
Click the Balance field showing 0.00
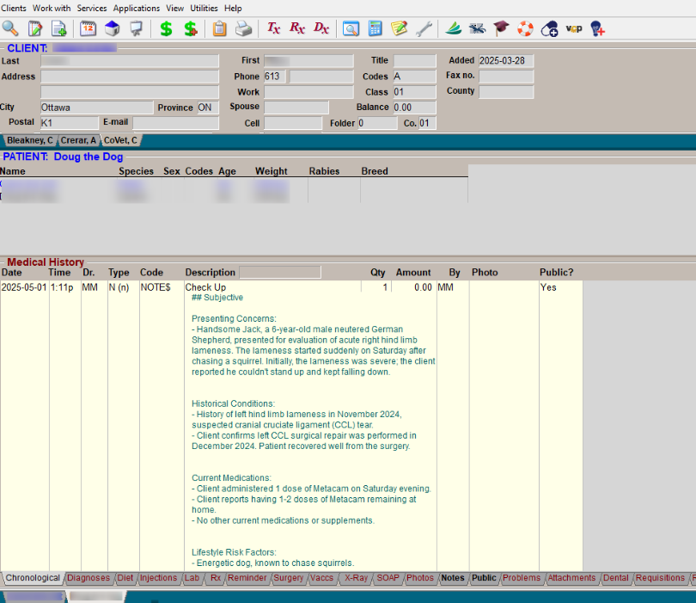click(414, 107)
